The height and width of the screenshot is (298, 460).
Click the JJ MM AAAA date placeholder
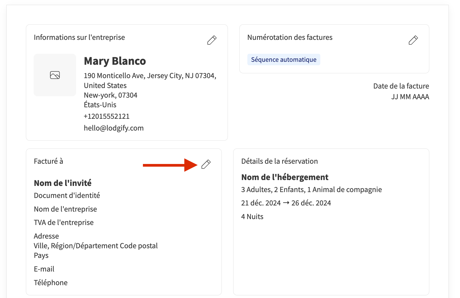[410, 97]
